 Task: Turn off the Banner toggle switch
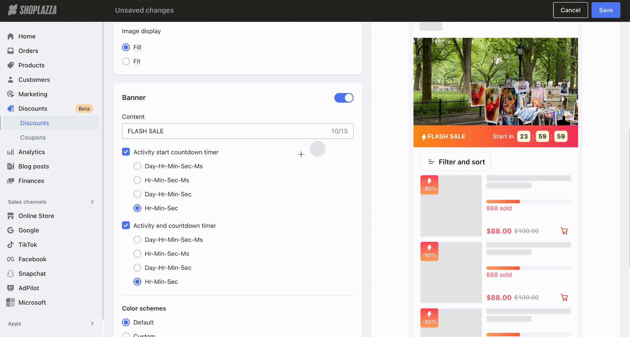coord(344,98)
